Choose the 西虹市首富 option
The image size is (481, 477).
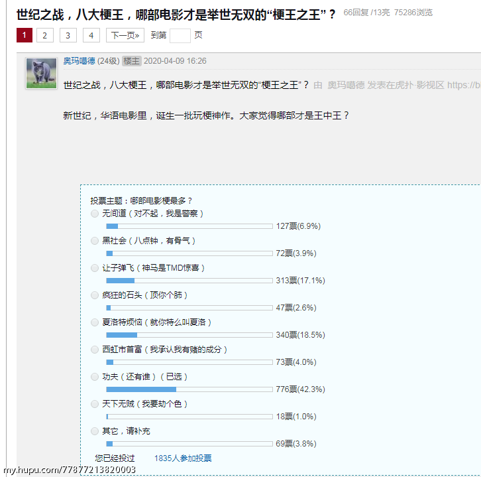95,350
